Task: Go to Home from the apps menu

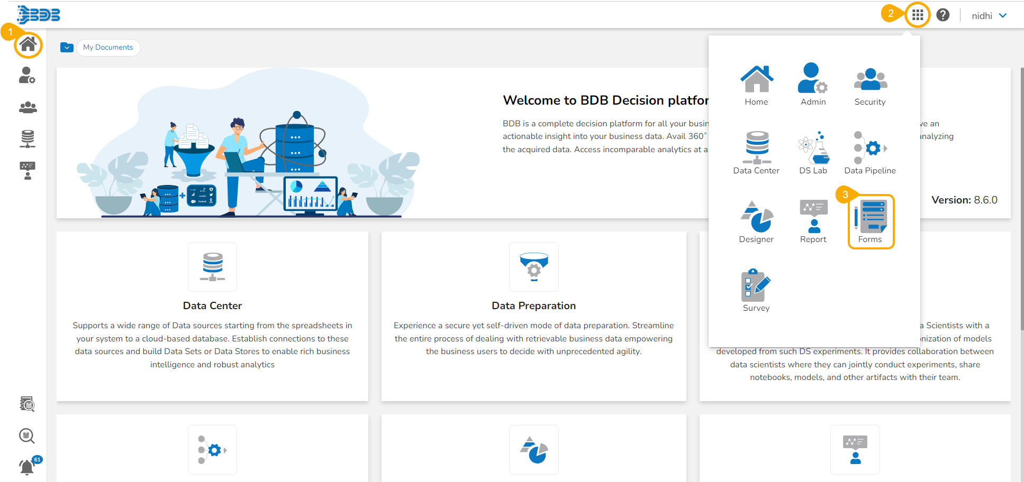Action: tap(756, 85)
